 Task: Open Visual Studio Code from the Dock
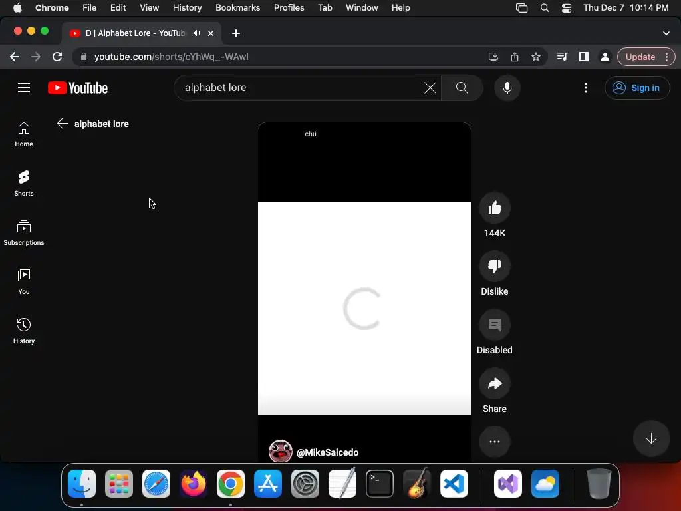(454, 484)
